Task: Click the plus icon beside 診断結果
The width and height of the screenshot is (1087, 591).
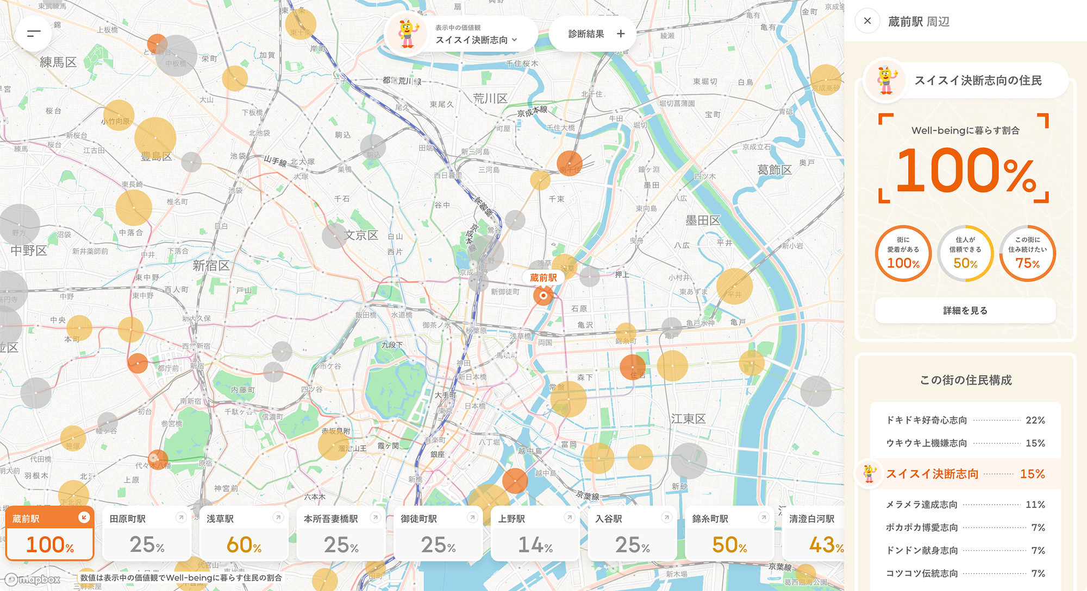Action: (x=621, y=34)
